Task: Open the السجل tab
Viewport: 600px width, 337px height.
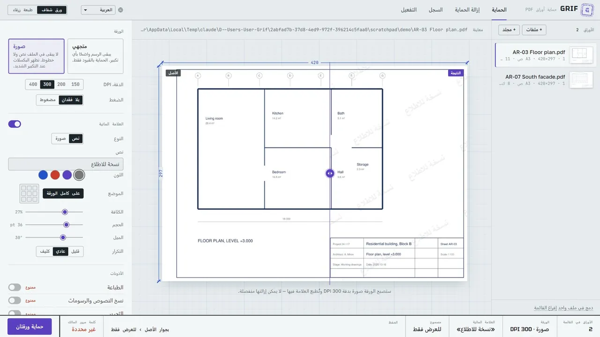Action: point(436,10)
